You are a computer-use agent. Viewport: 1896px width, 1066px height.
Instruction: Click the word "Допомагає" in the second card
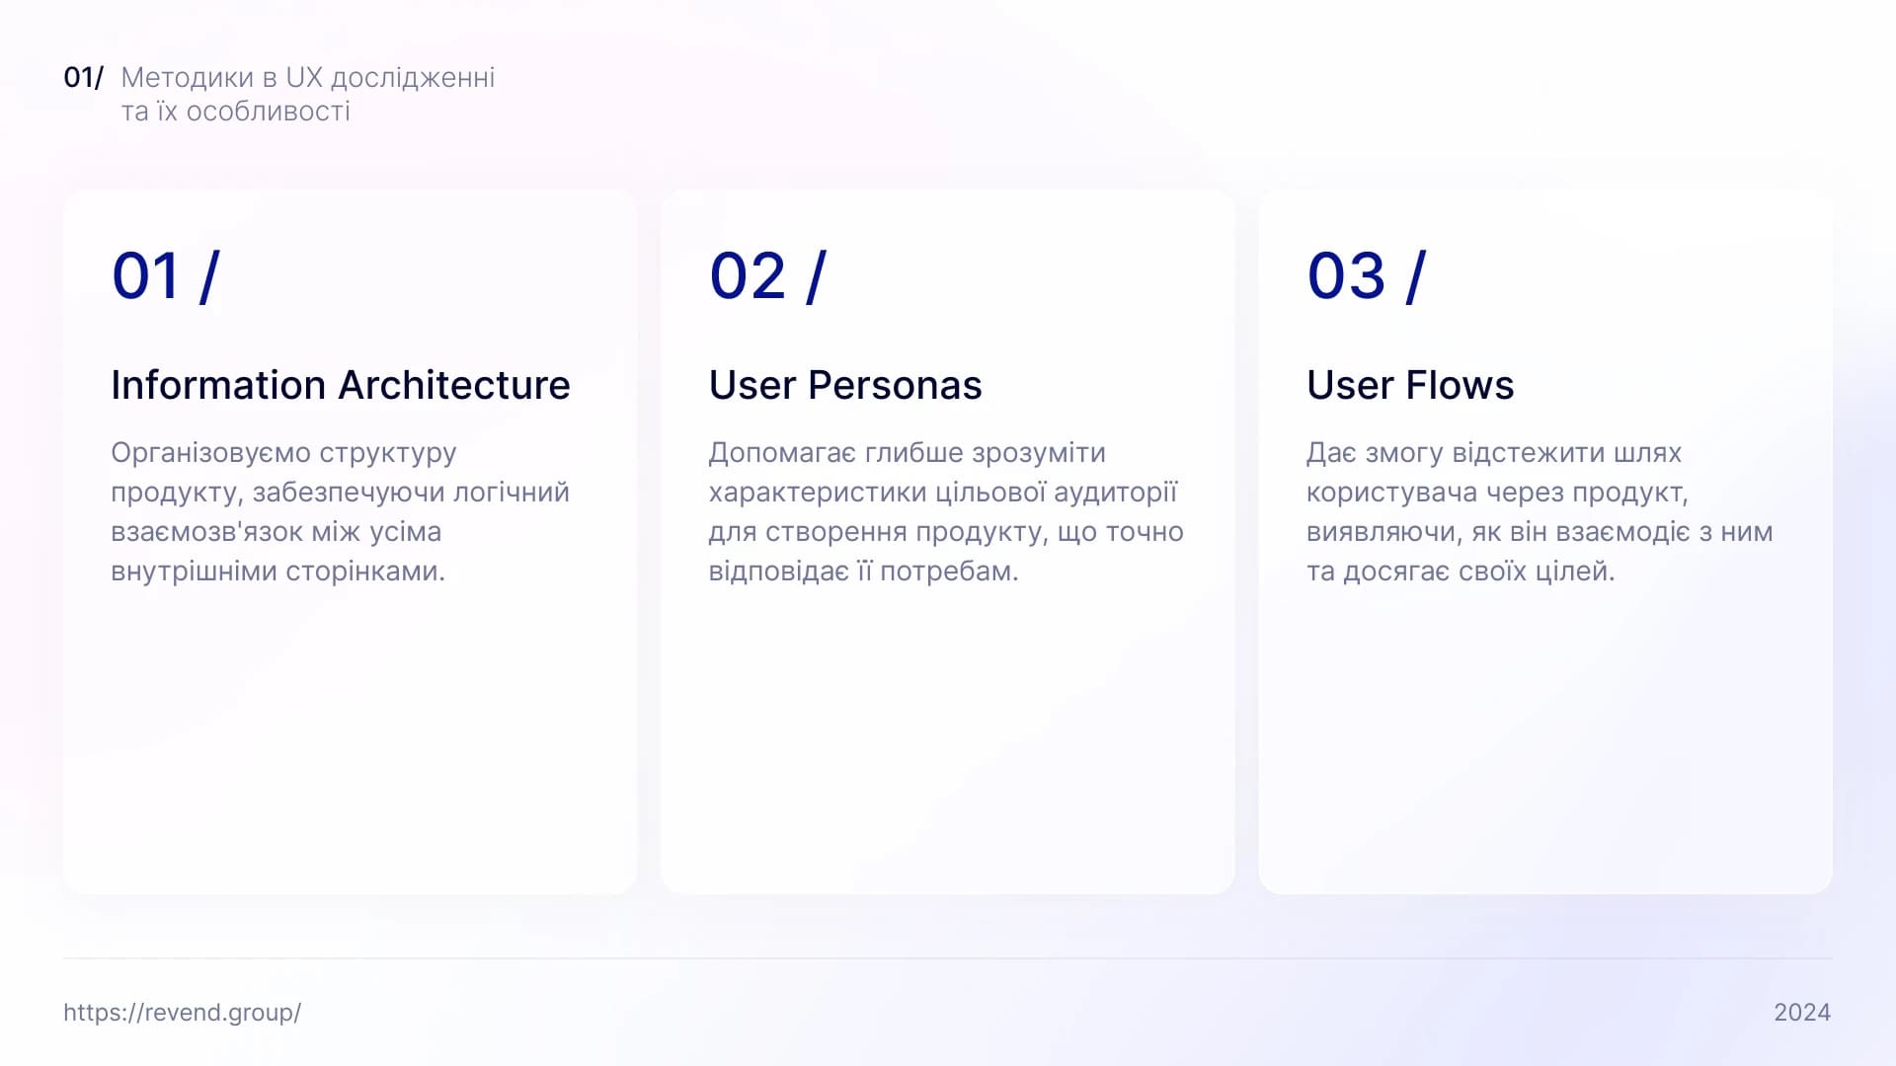tap(782, 453)
